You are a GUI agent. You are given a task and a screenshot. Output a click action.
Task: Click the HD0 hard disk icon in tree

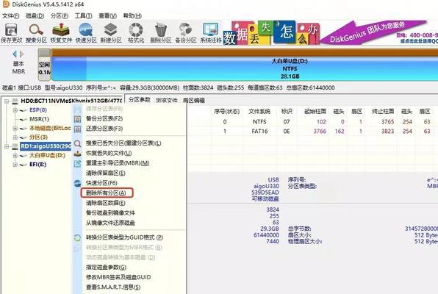pos(15,101)
